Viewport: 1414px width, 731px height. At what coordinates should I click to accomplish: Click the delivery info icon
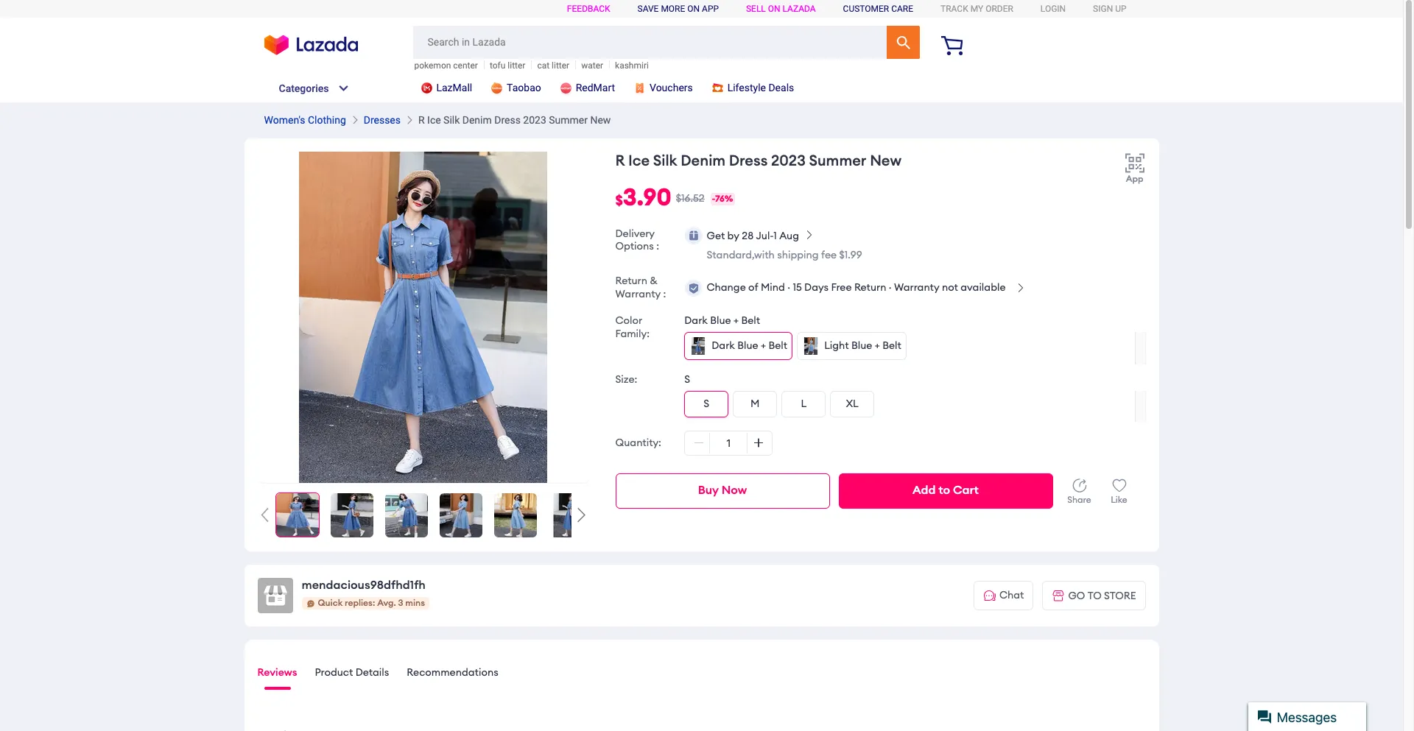(693, 236)
